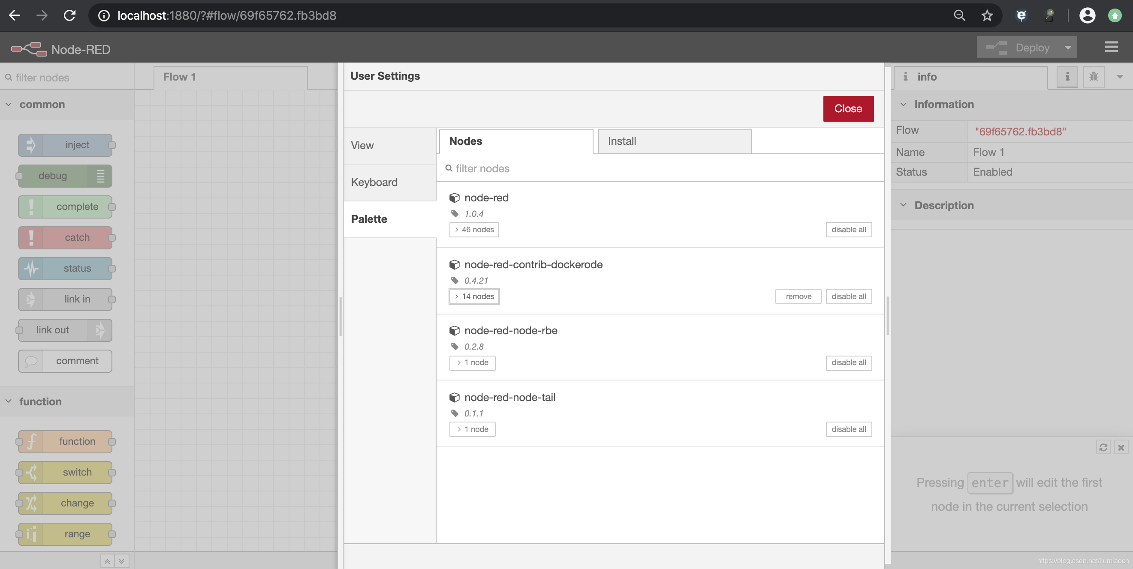
Task: Bookmark this page with the star icon
Action: [987, 15]
